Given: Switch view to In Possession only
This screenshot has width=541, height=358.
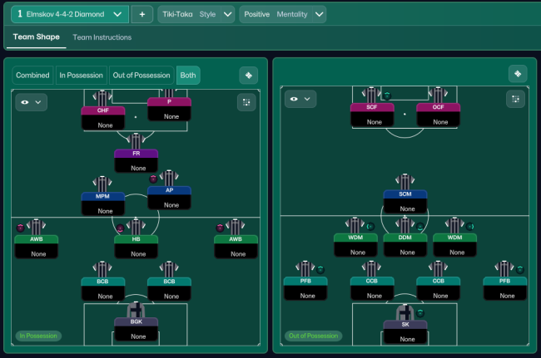Looking at the screenshot, I should pyautogui.click(x=81, y=75).
